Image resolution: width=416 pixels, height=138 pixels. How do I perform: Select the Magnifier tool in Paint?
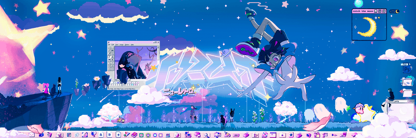coord(112,53)
